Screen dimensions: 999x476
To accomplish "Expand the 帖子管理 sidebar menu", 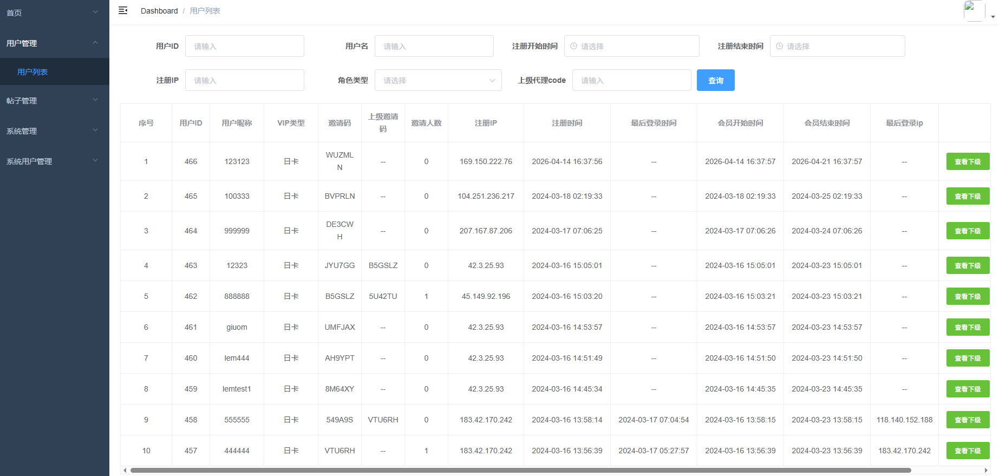I will (x=54, y=101).
